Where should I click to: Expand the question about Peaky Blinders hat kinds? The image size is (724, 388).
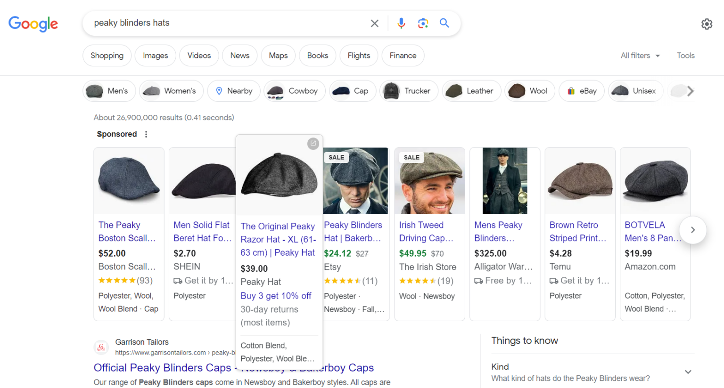[688, 372]
